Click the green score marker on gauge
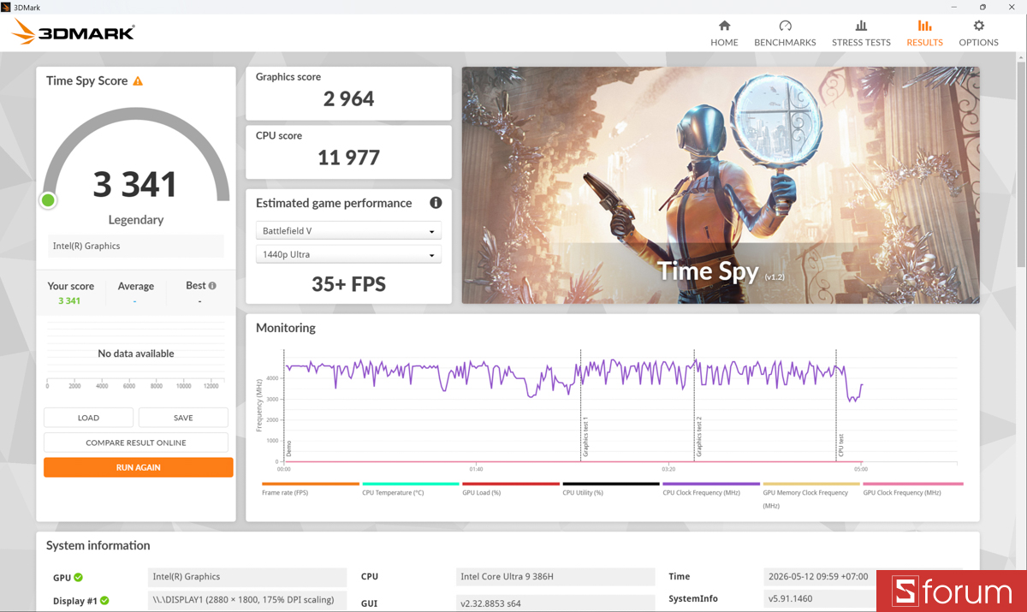This screenshot has height=612, width=1027. [48, 200]
